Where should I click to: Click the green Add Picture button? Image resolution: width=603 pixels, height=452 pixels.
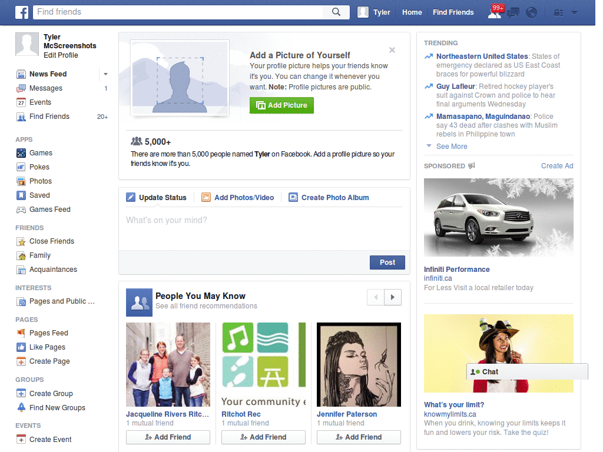coord(281,105)
